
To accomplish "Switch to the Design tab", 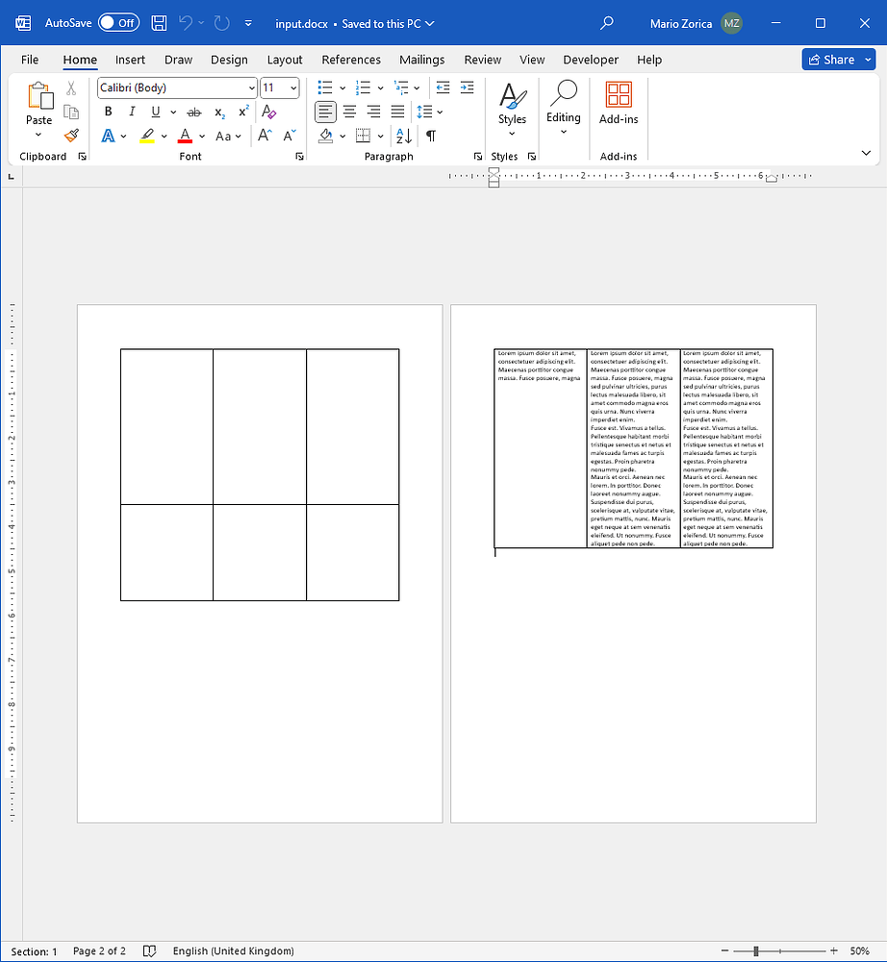I will click(229, 60).
